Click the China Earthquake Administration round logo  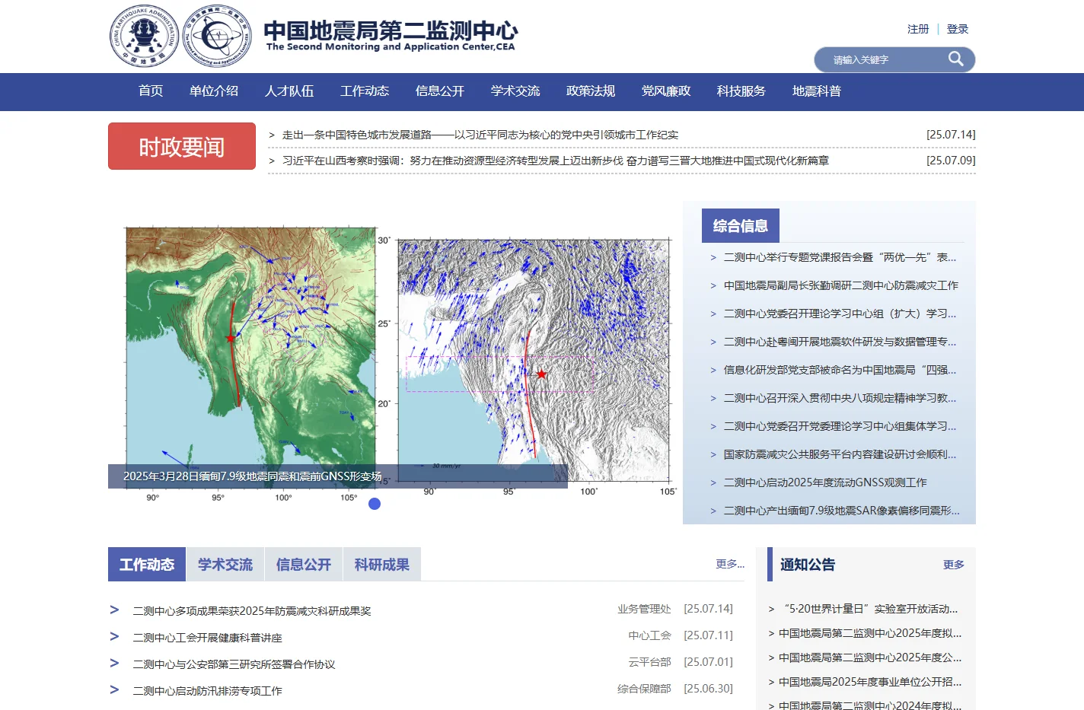point(144,37)
